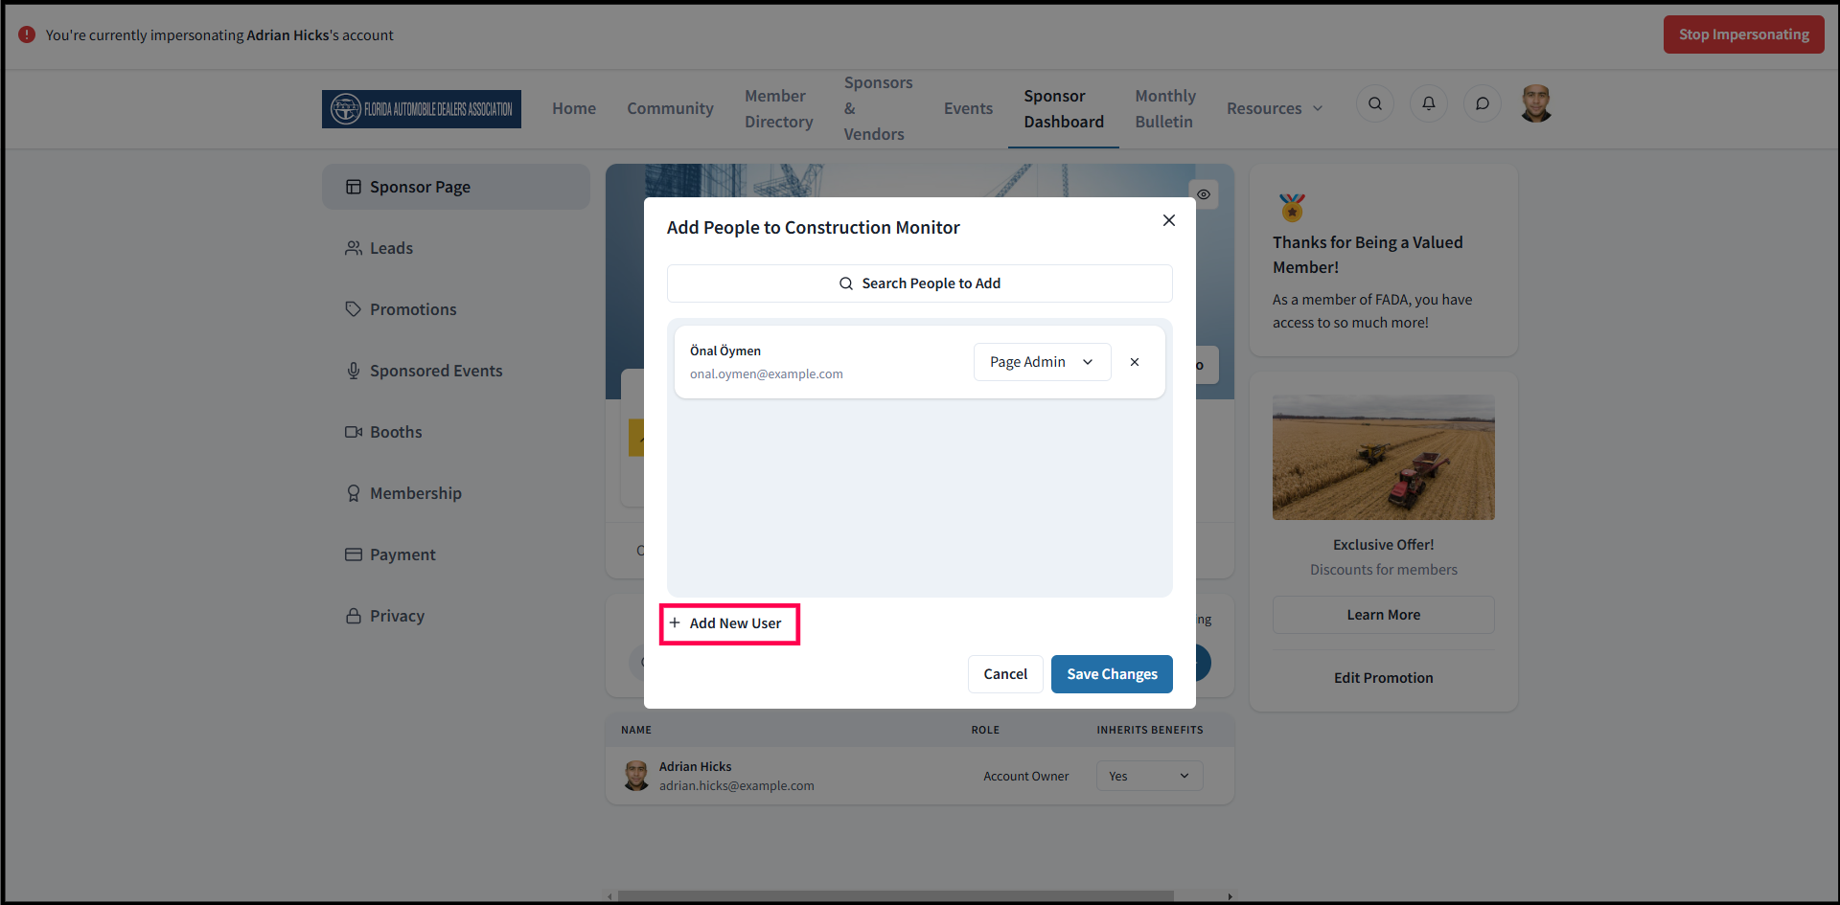Click the Booths camera icon

tap(354, 432)
